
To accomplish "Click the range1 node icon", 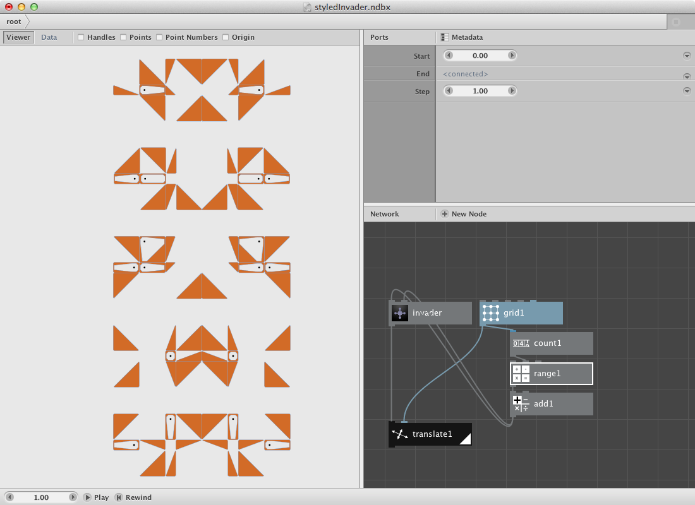I will (x=521, y=374).
